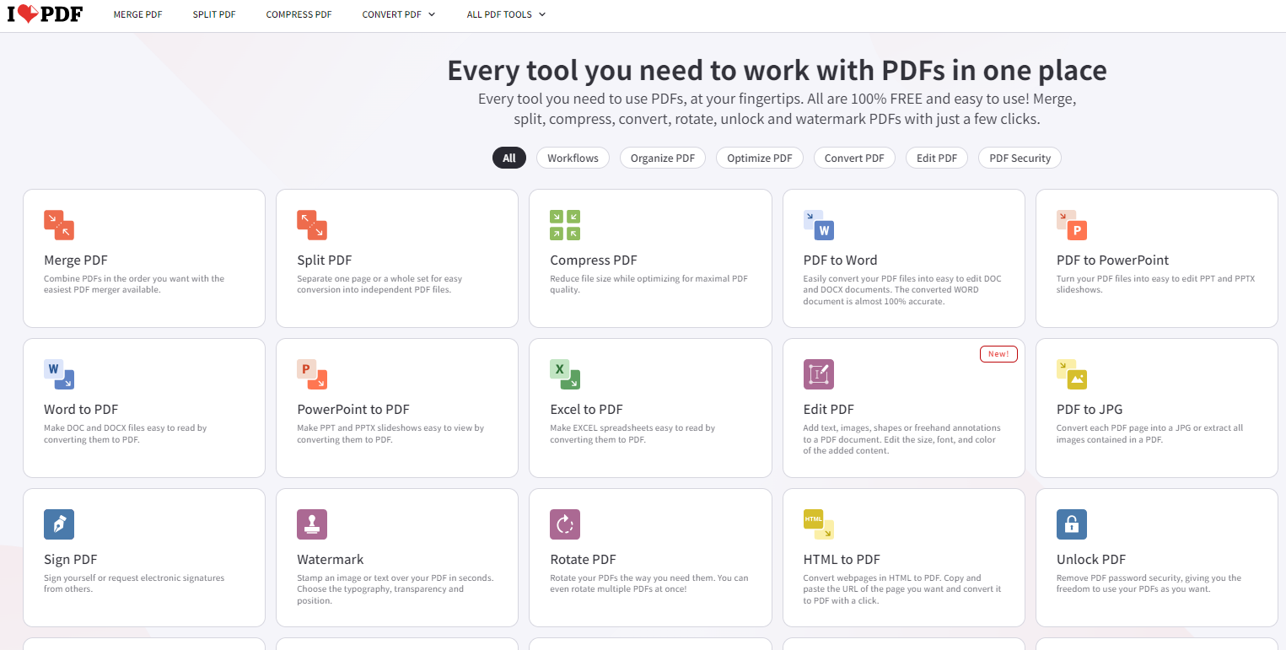Expand the All PDF Tools dropdown
The width and height of the screenshot is (1286, 650).
506,14
